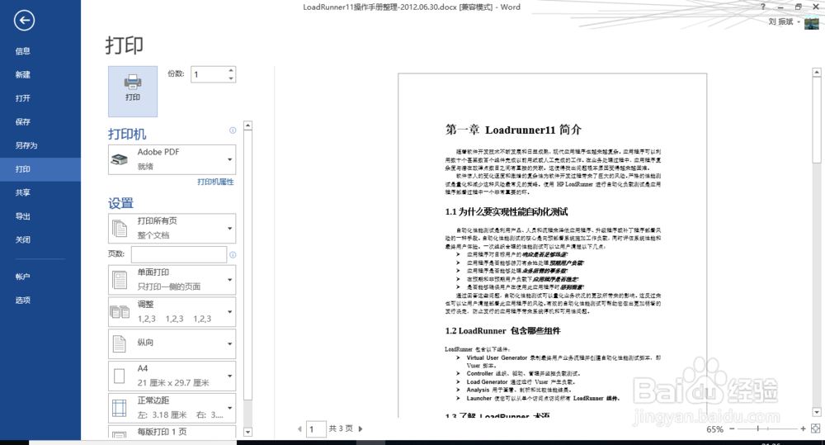Click preview scrollbar down arrow
The image size is (825, 445).
coord(817,412)
